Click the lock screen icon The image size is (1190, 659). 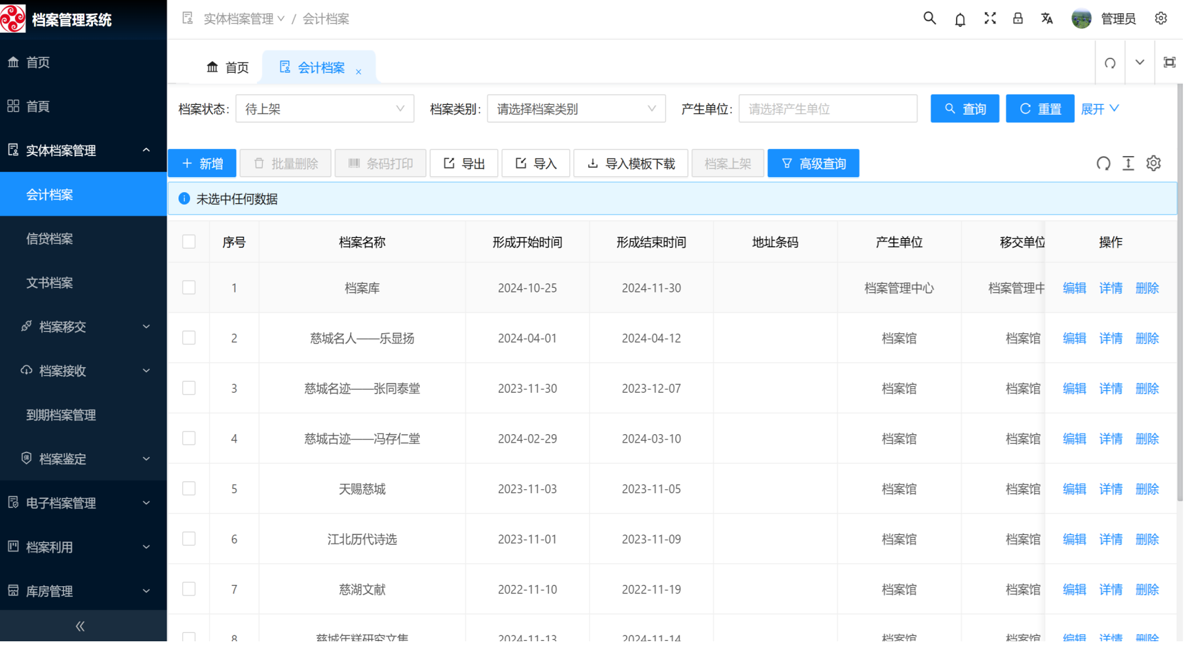point(1018,18)
